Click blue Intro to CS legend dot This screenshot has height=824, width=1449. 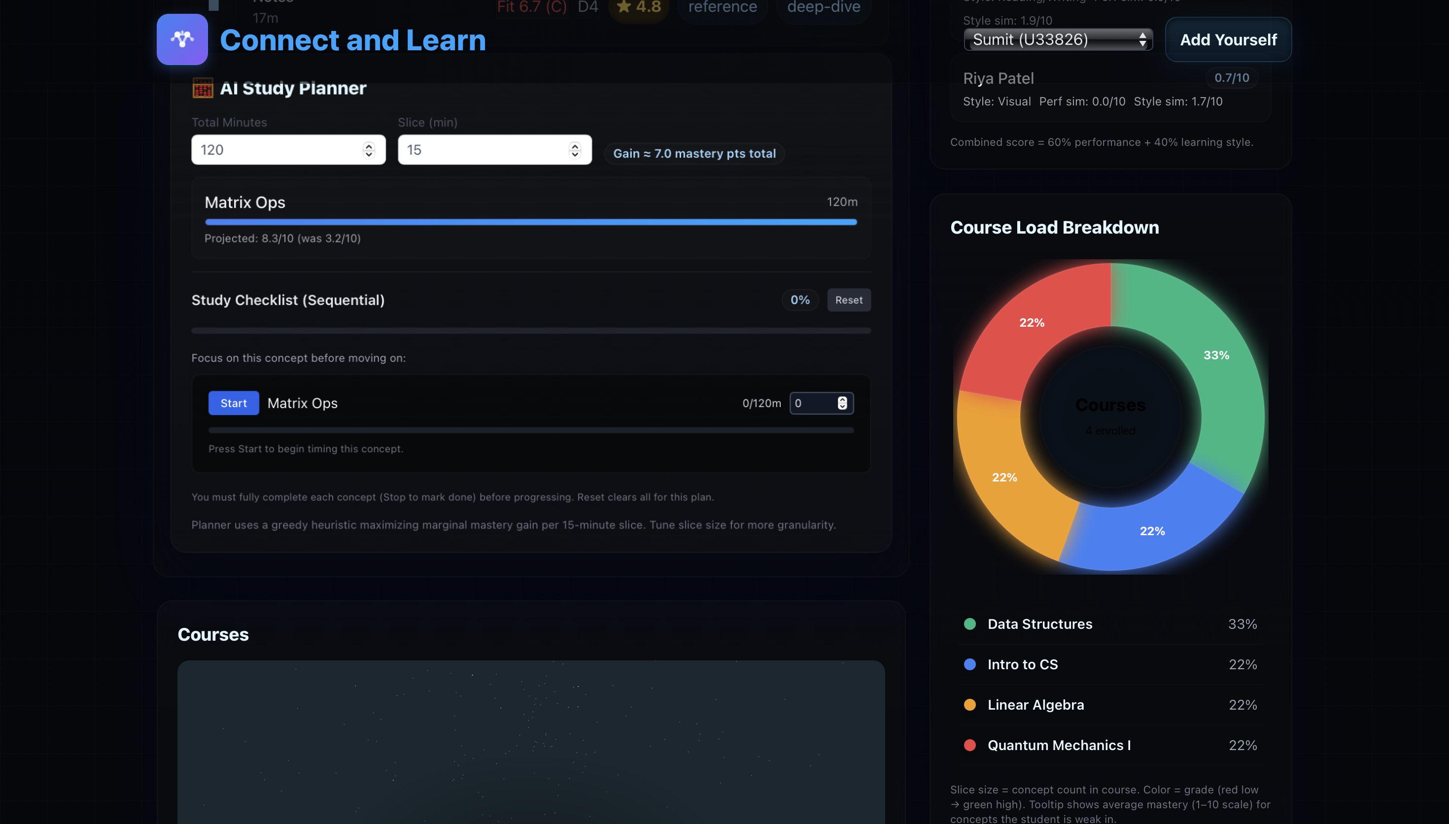pyautogui.click(x=970, y=664)
